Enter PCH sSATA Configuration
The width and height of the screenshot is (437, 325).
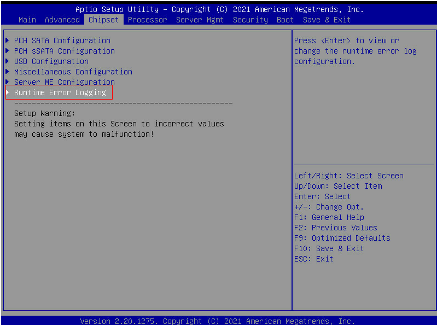coord(64,51)
